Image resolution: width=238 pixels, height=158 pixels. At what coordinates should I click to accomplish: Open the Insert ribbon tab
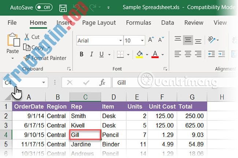(x=64, y=23)
